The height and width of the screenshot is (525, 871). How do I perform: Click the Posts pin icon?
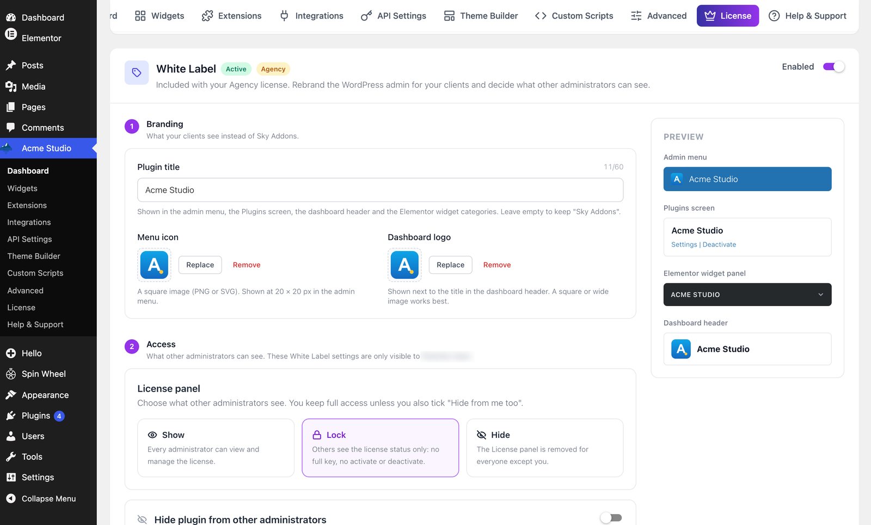coord(11,65)
